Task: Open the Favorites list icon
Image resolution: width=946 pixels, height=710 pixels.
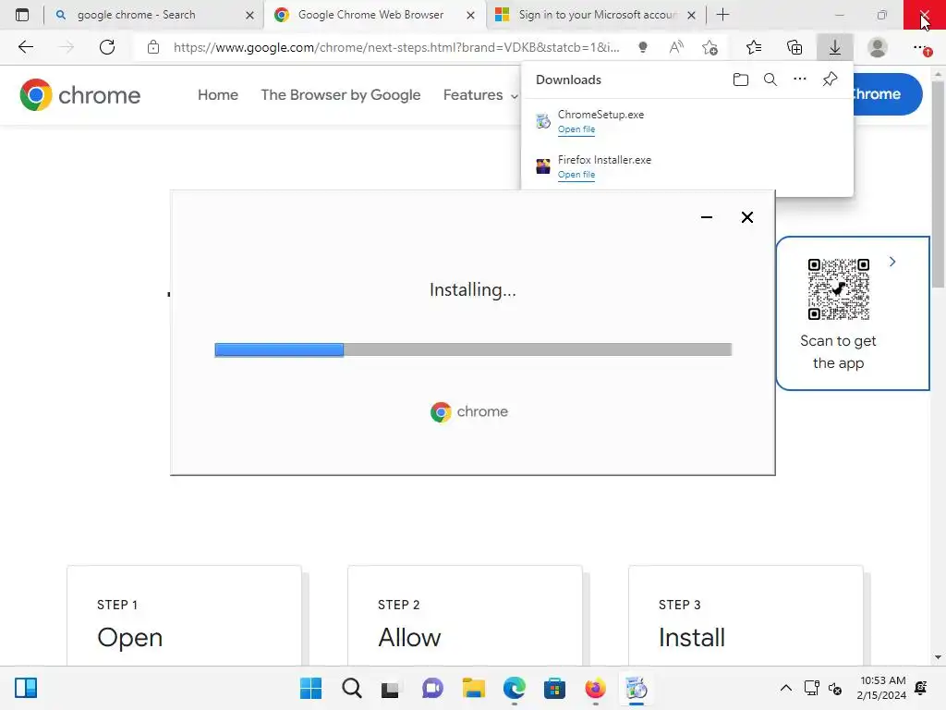Action: pos(754,47)
